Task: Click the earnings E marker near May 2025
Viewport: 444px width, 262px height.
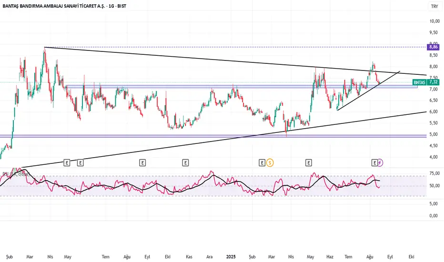Action: [309, 162]
